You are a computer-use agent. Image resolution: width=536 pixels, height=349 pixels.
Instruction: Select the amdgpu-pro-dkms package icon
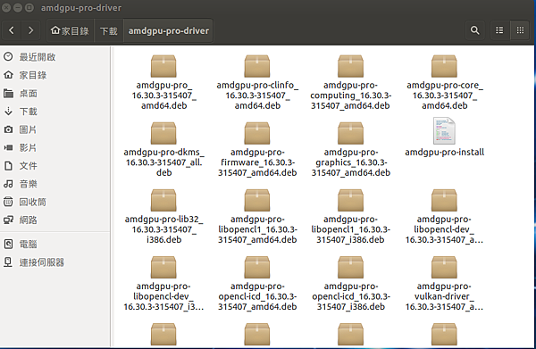point(163,133)
